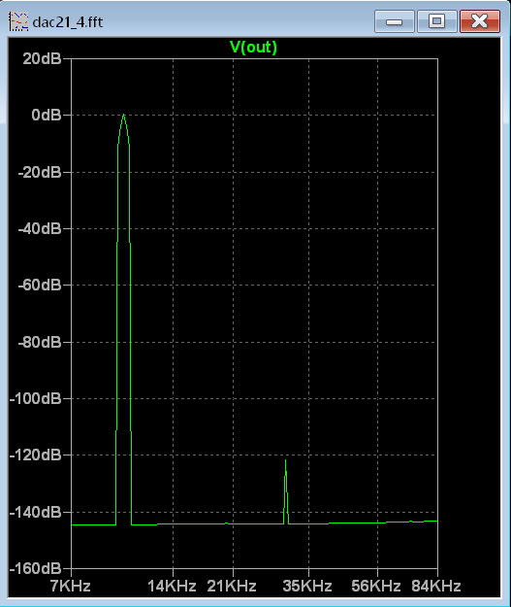This screenshot has width=511, height=607.
Task: Click the 7KHz frequency label
Action: coord(71,586)
